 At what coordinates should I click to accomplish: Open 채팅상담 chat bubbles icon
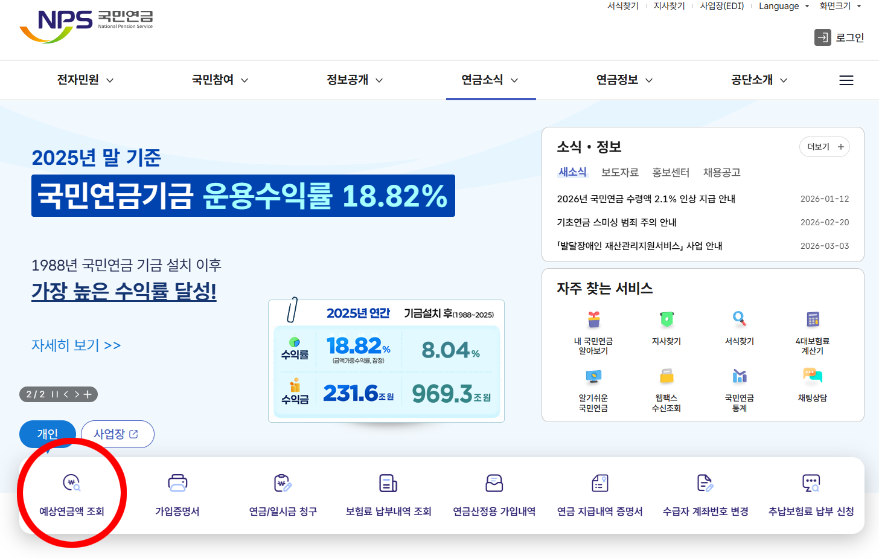click(x=813, y=377)
